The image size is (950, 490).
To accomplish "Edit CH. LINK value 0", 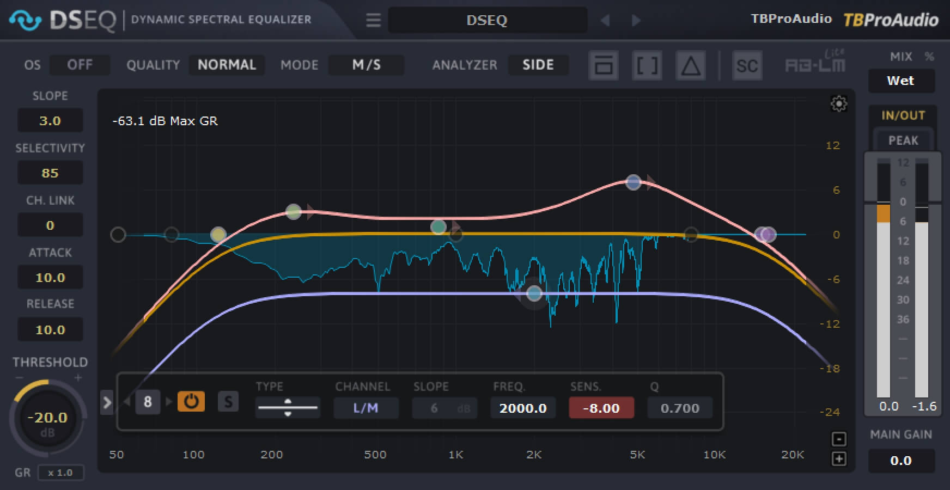I will click(x=50, y=225).
